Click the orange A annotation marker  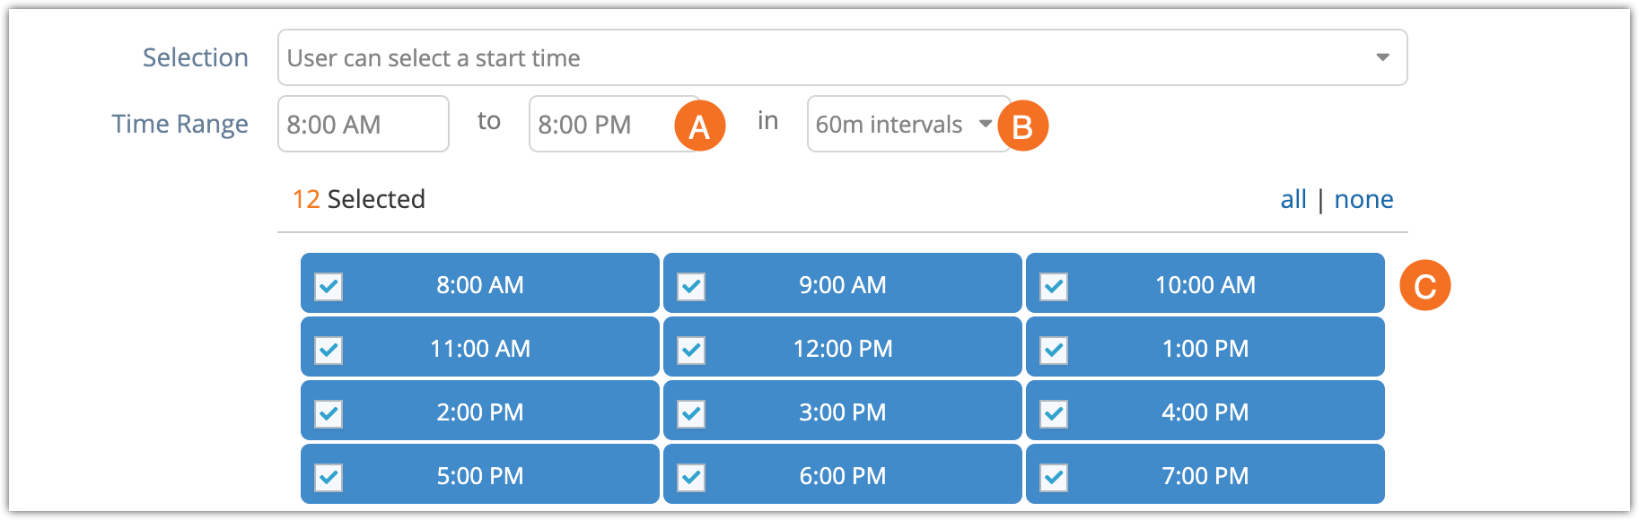pyautogui.click(x=700, y=126)
